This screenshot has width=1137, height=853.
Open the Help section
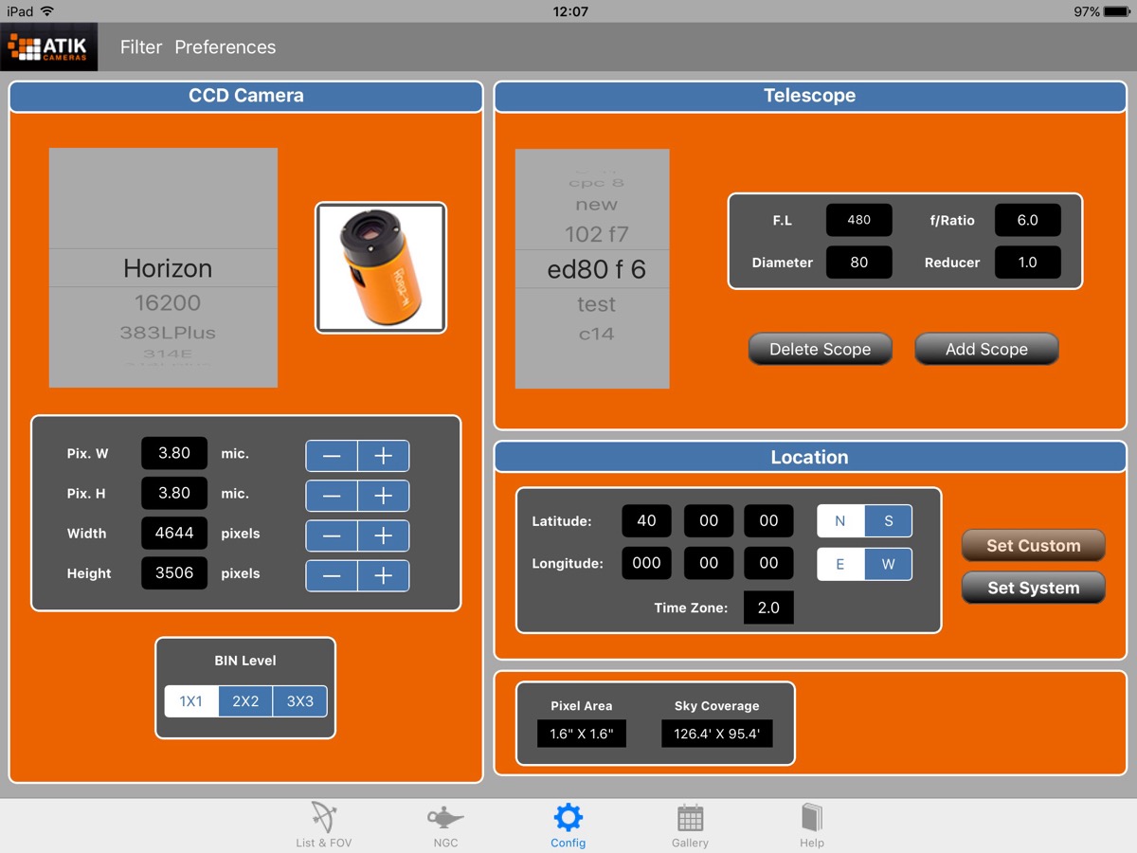[811, 824]
